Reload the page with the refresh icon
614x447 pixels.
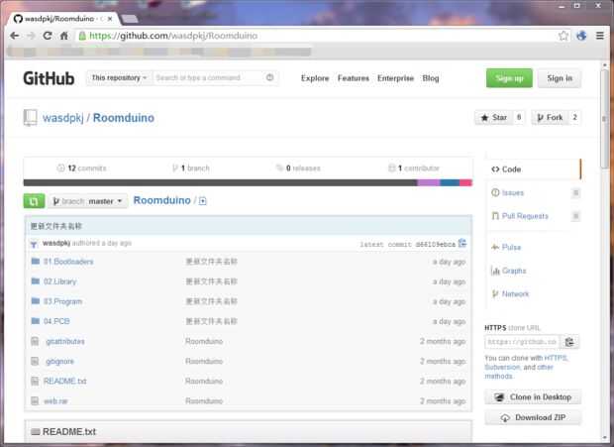(48, 36)
